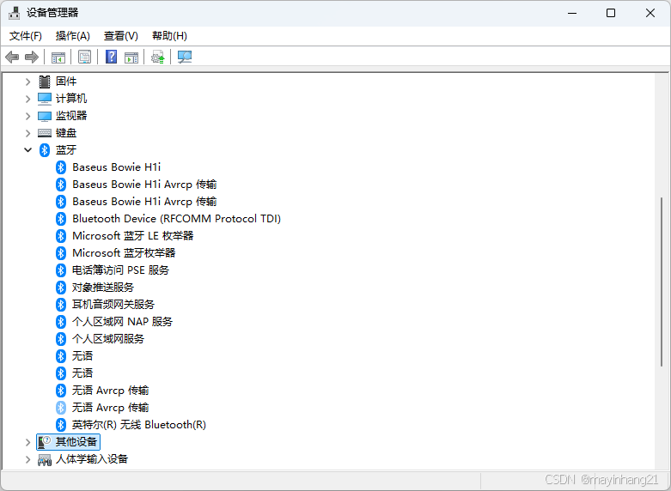
Task: Minimize the 设备管理器 window
Action: tap(572, 13)
